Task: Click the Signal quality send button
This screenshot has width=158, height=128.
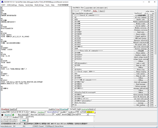Action: tap(141, 36)
